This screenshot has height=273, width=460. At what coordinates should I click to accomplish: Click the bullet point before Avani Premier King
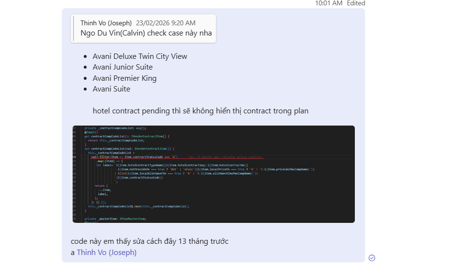coord(85,78)
